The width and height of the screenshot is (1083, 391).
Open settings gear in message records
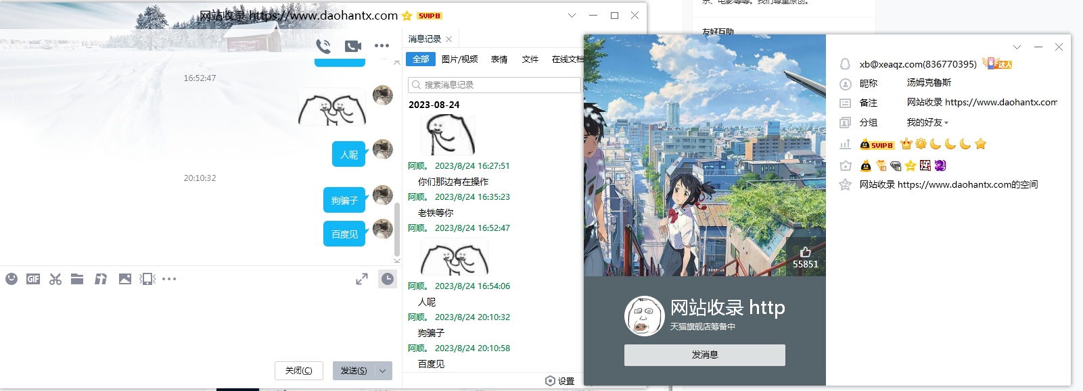pos(550,381)
